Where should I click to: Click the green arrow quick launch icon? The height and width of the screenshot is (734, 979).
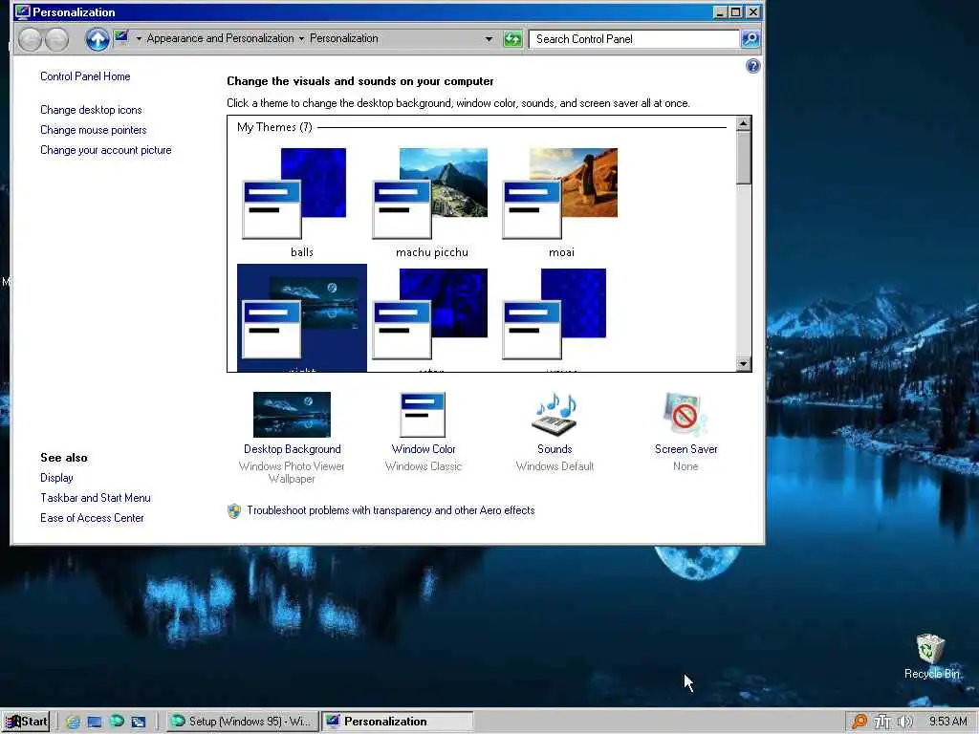tap(117, 722)
